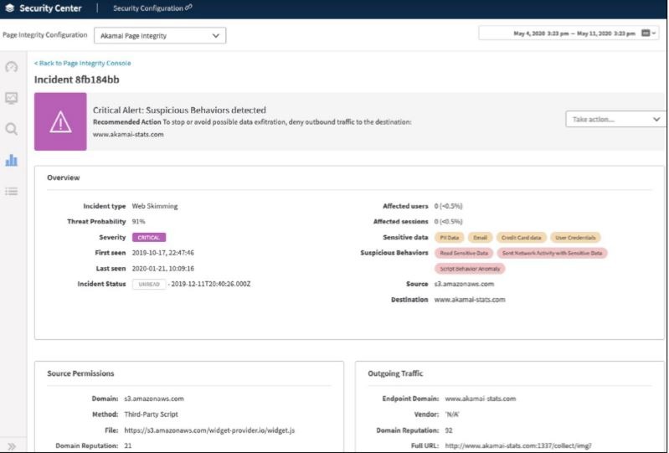This screenshot has width=669, height=453.
Task: Expand sidebar with double chevron icon
Action: pyautogui.click(x=12, y=446)
